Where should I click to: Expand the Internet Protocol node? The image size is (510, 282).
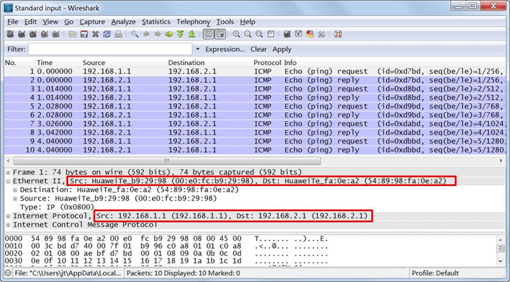(x=8, y=216)
